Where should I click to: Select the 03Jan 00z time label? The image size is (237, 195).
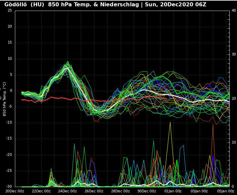pyautogui.click(x=199, y=191)
